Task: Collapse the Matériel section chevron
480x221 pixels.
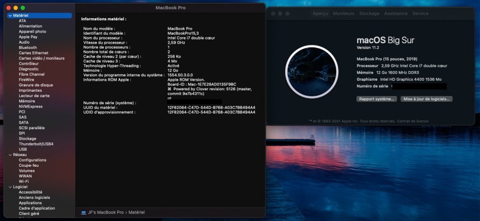Action: [11, 15]
